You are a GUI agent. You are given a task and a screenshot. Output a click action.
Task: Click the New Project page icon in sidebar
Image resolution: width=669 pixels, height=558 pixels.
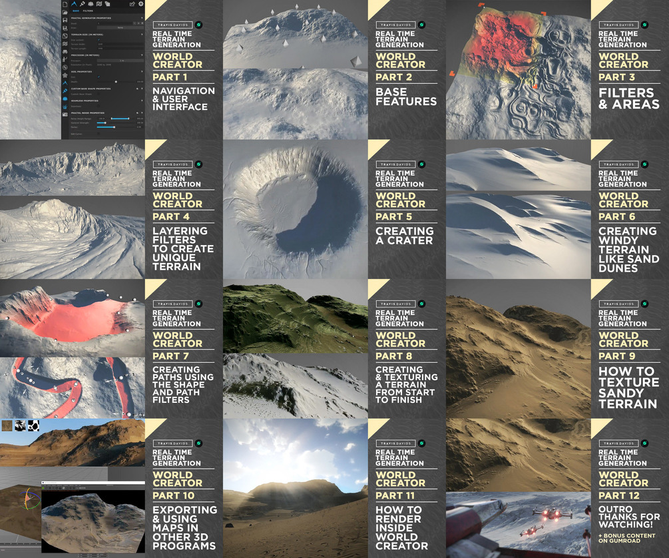(65, 5)
